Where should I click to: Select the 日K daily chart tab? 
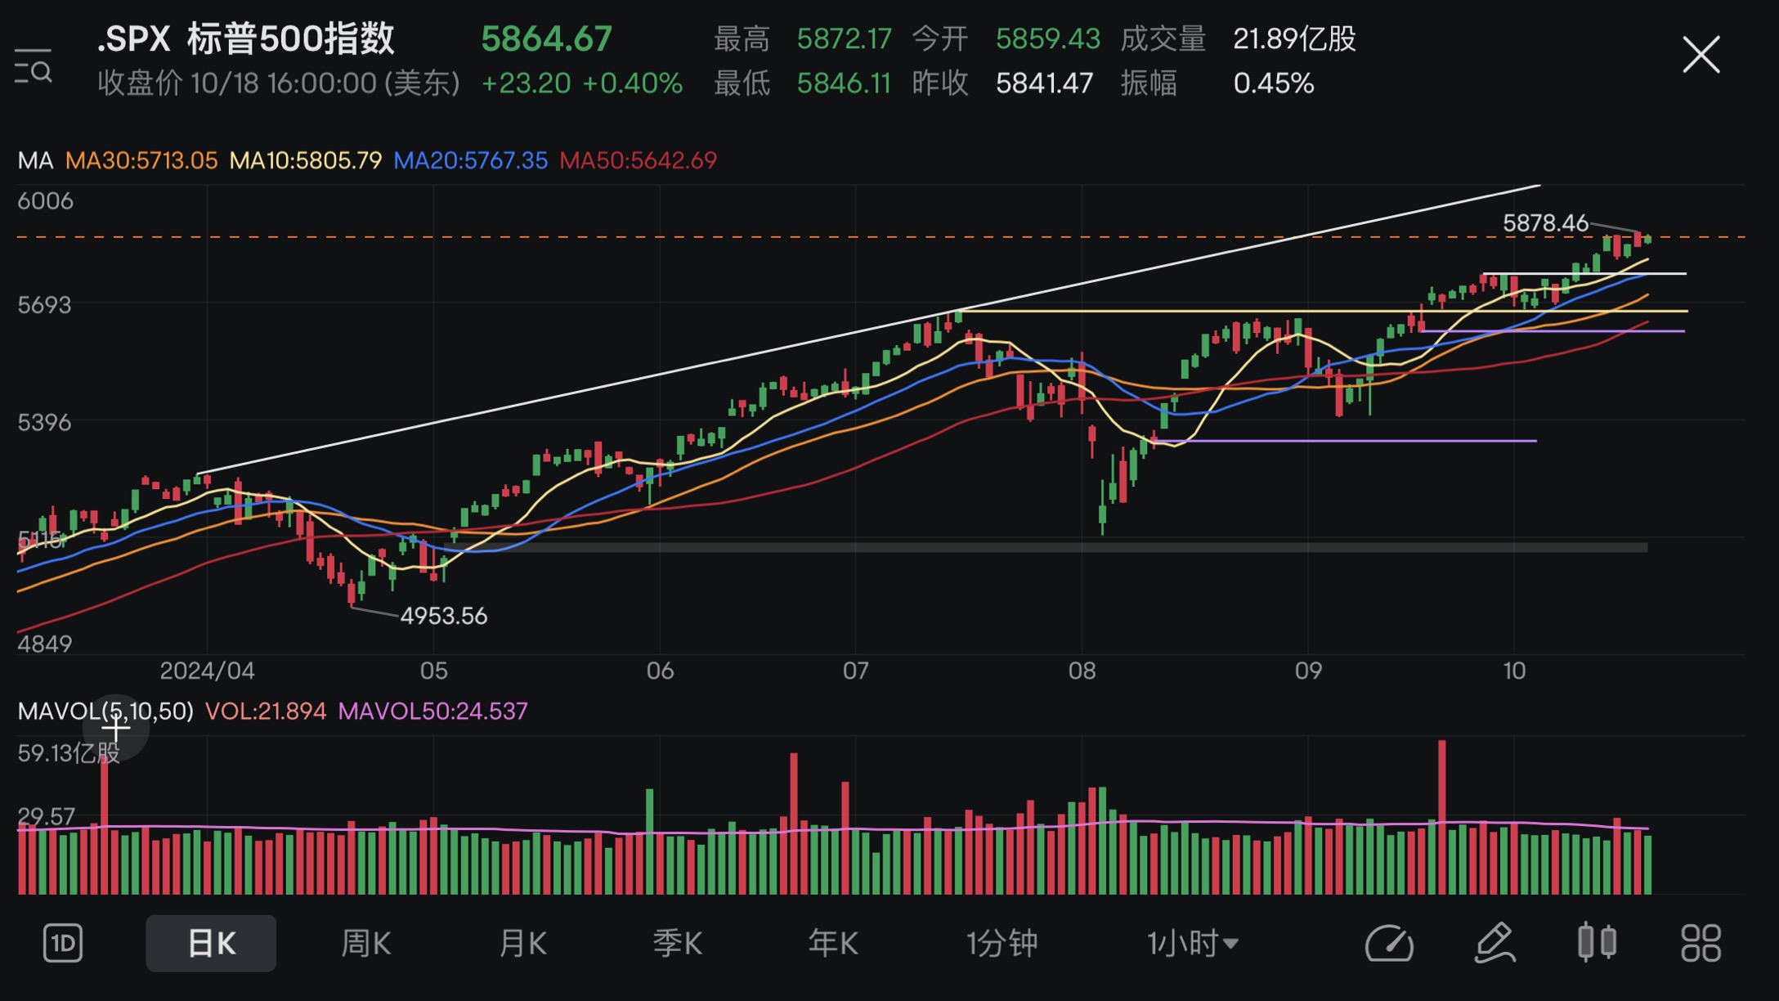click(x=211, y=944)
